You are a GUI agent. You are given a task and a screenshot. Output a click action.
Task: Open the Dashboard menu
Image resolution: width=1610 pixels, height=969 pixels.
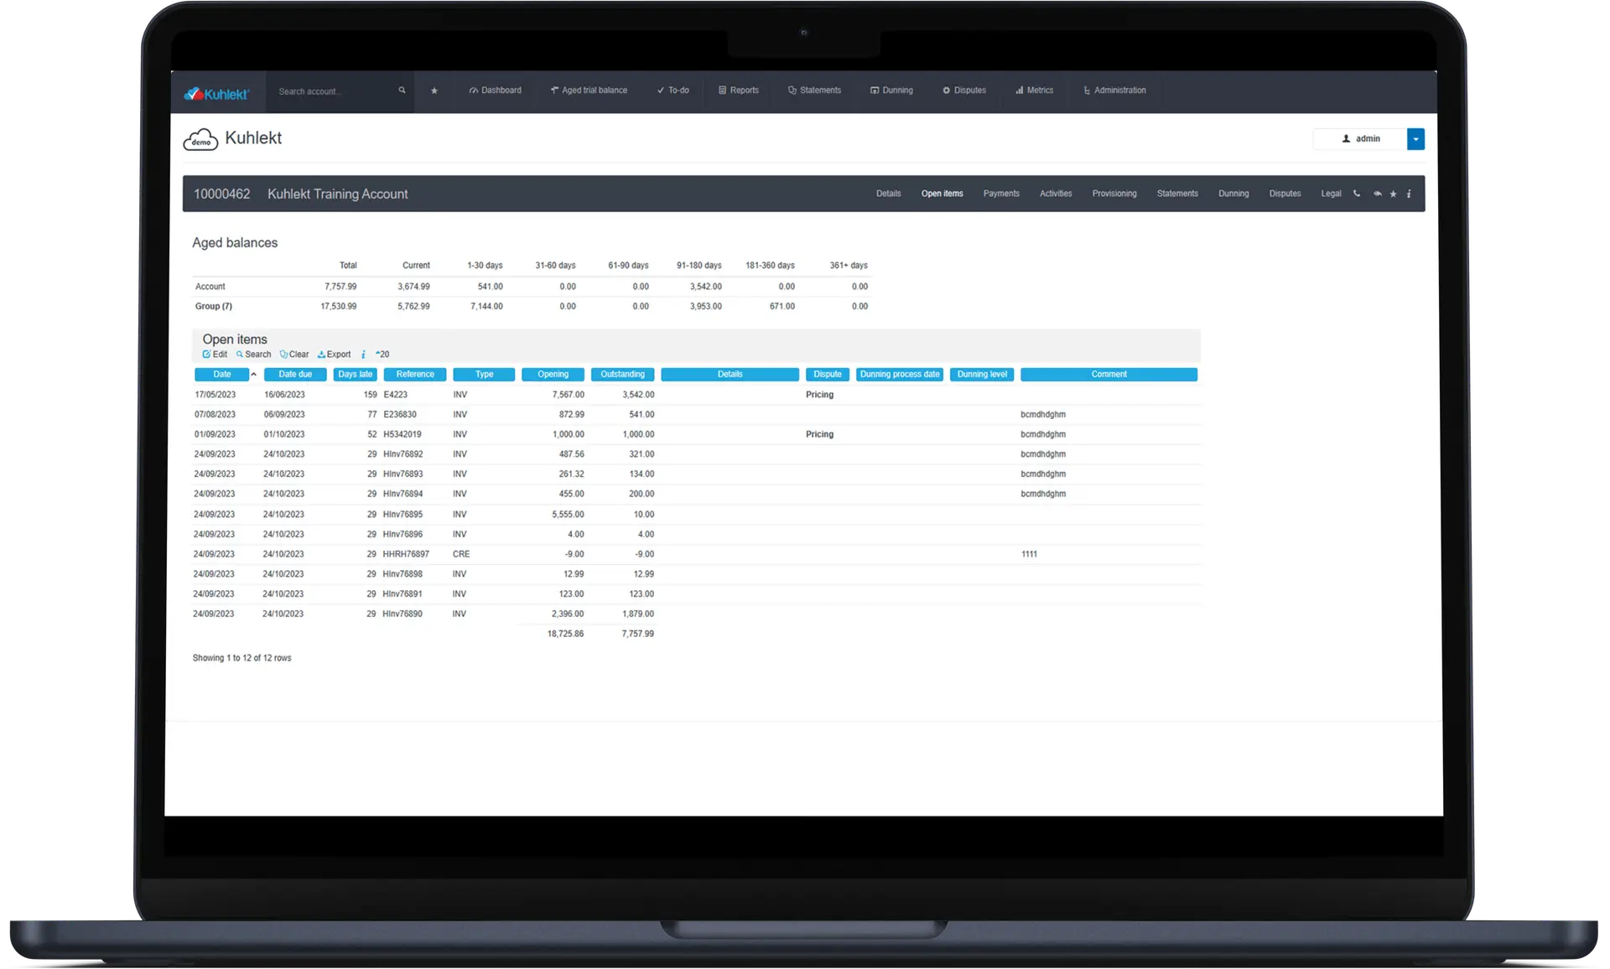(496, 91)
